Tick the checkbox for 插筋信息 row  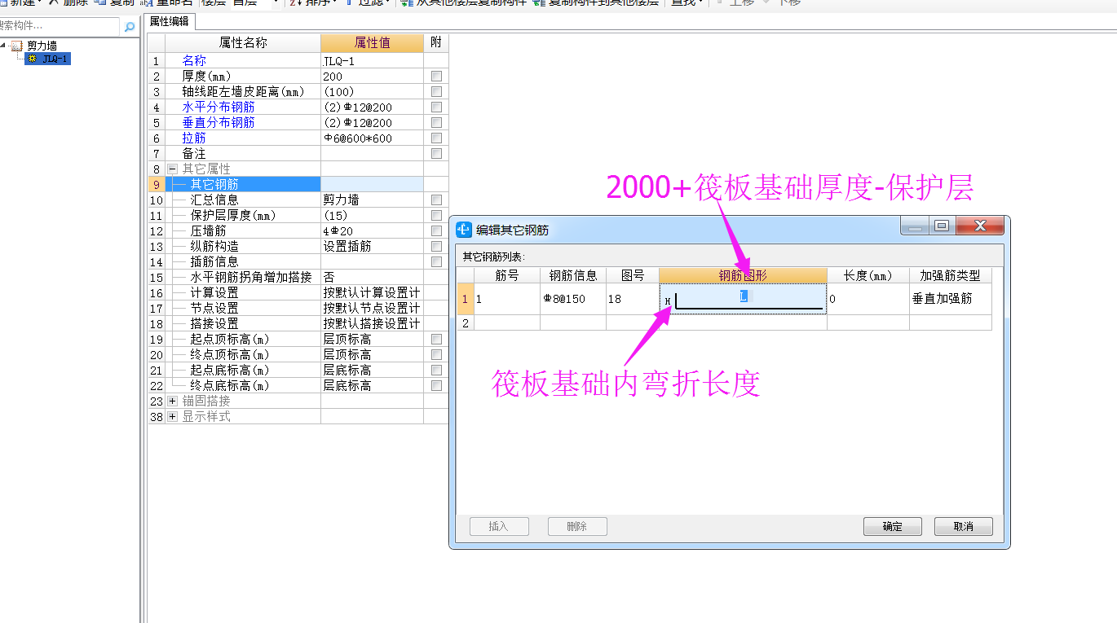pyautogui.click(x=436, y=261)
